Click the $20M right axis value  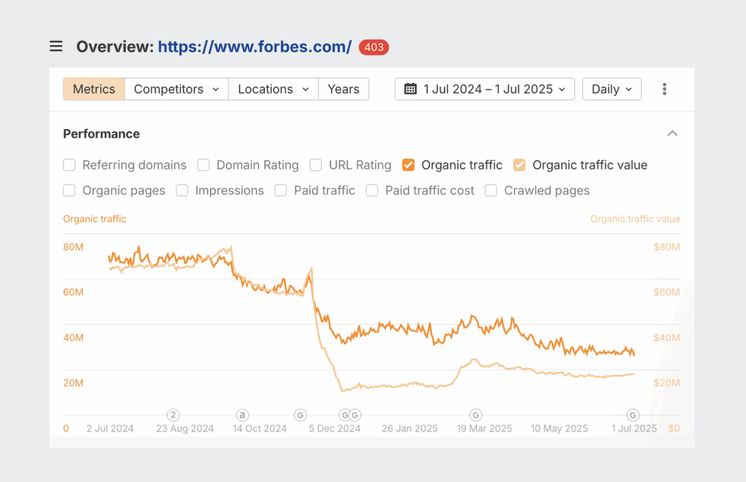click(x=667, y=383)
